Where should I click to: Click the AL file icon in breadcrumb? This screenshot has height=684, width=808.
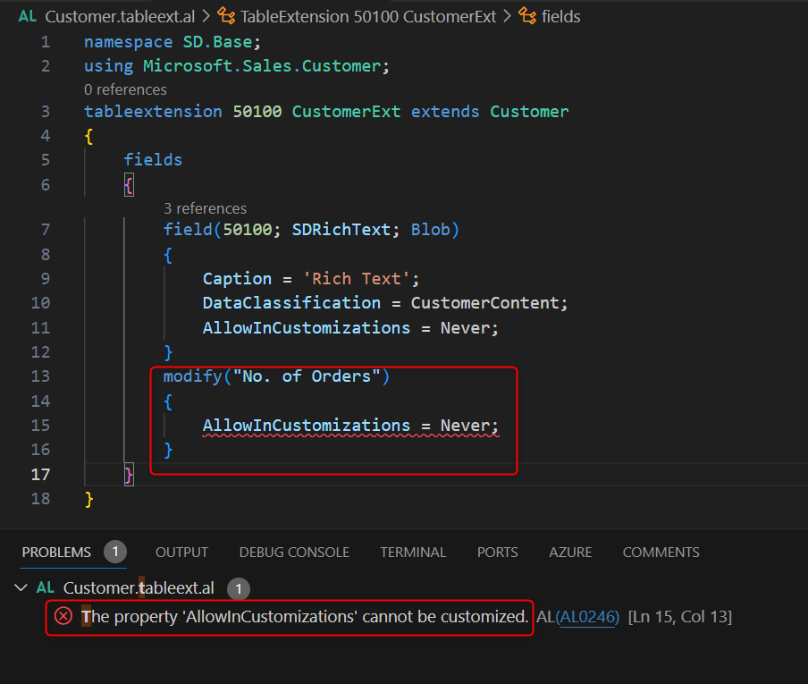[28, 16]
